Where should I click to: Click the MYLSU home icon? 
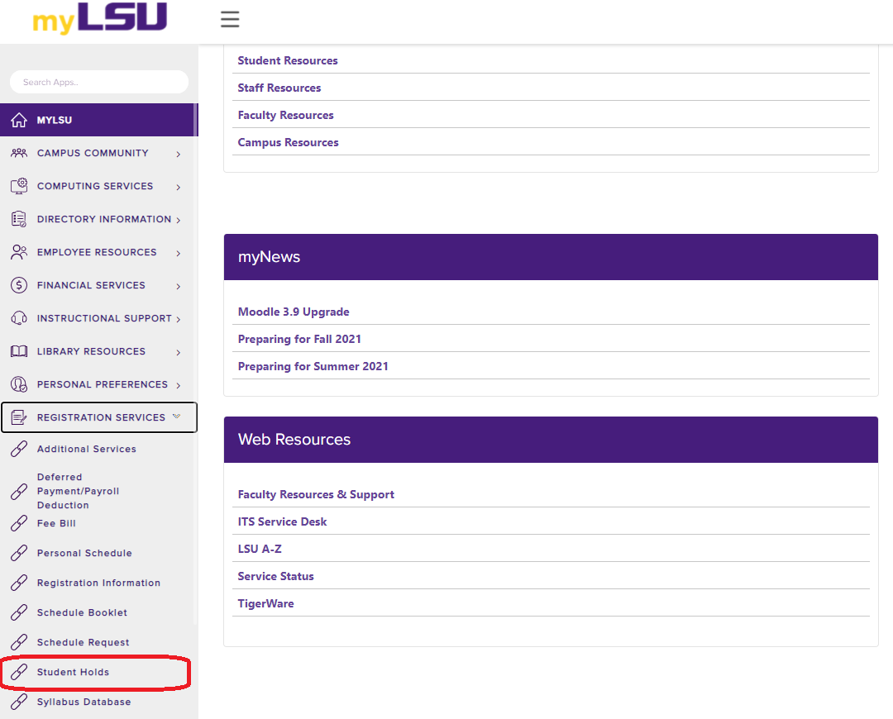click(x=19, y=120)
